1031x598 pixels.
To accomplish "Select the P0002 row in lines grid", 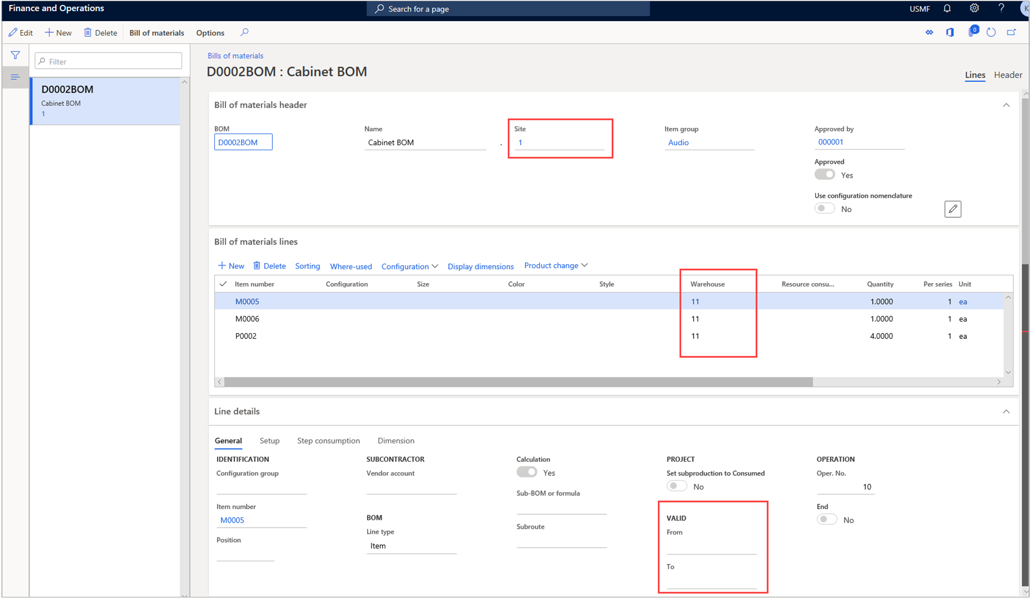I will 609,336.
